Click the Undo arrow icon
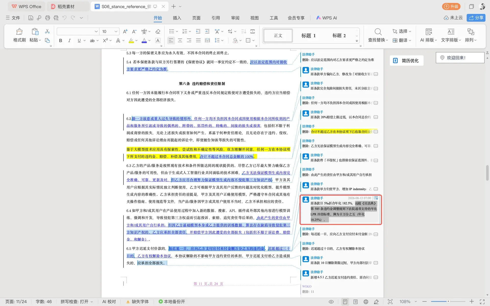 tap(65, 18)
